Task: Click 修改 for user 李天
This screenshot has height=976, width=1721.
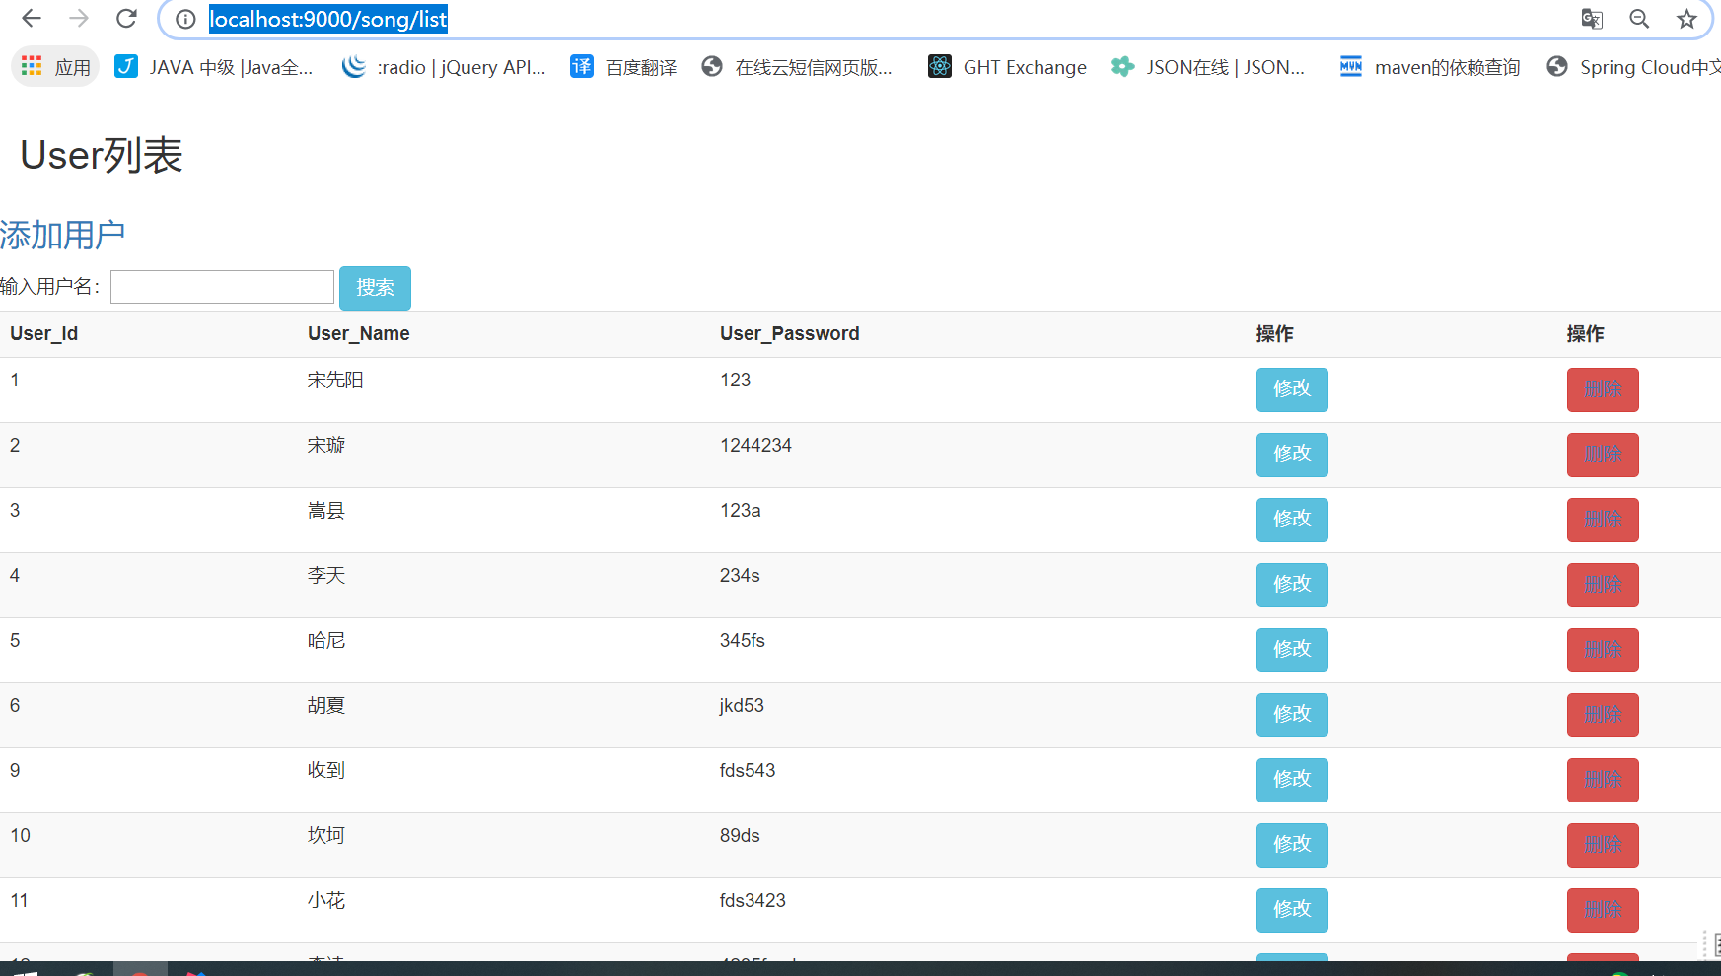Action: point(1292,585)
